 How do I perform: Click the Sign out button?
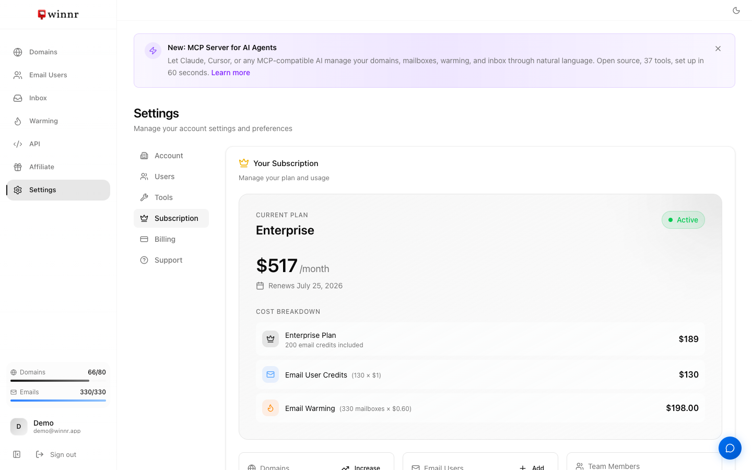pos(56,455)
